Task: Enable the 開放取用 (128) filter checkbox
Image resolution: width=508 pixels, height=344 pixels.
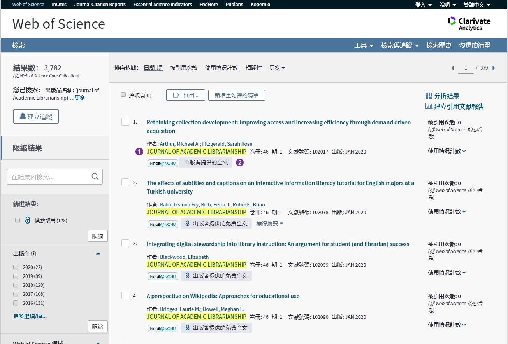Action: [18, 220]
